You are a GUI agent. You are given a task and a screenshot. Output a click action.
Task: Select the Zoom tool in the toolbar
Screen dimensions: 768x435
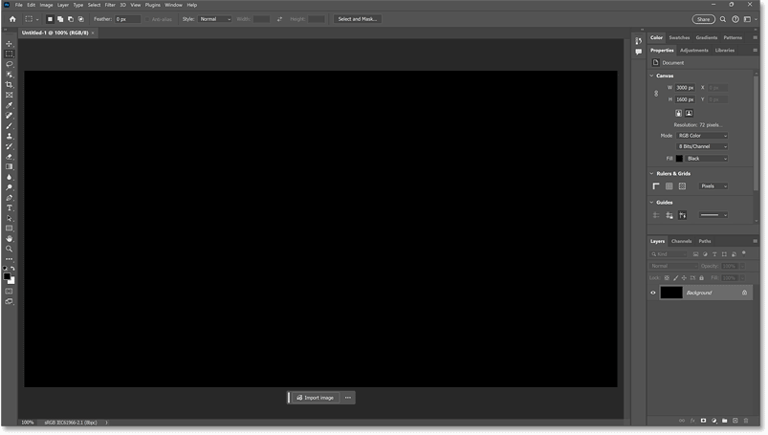click(x=10, y=249)
